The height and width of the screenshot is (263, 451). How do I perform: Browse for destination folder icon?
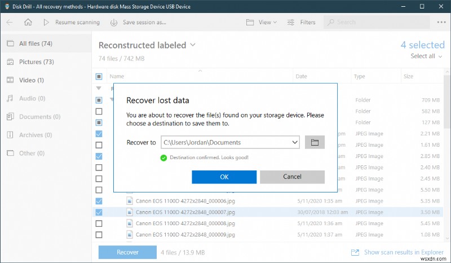coord(315,142)
